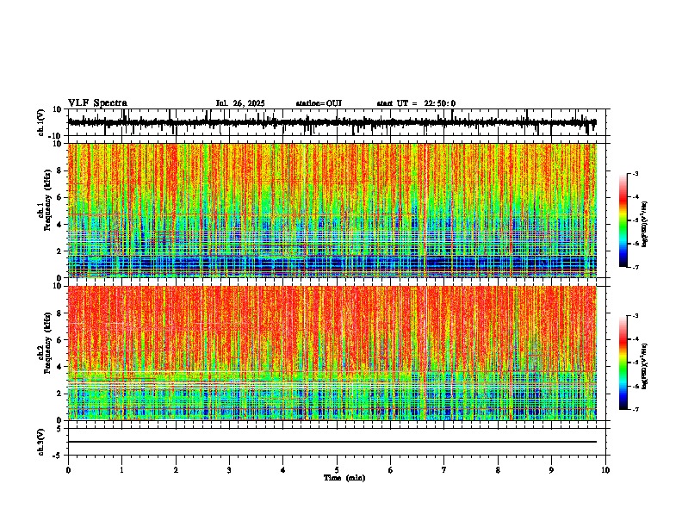Click the flat ch.3(V) signal line
The width and height of the screenshot is (682, 527).
[x=332, y=442]
